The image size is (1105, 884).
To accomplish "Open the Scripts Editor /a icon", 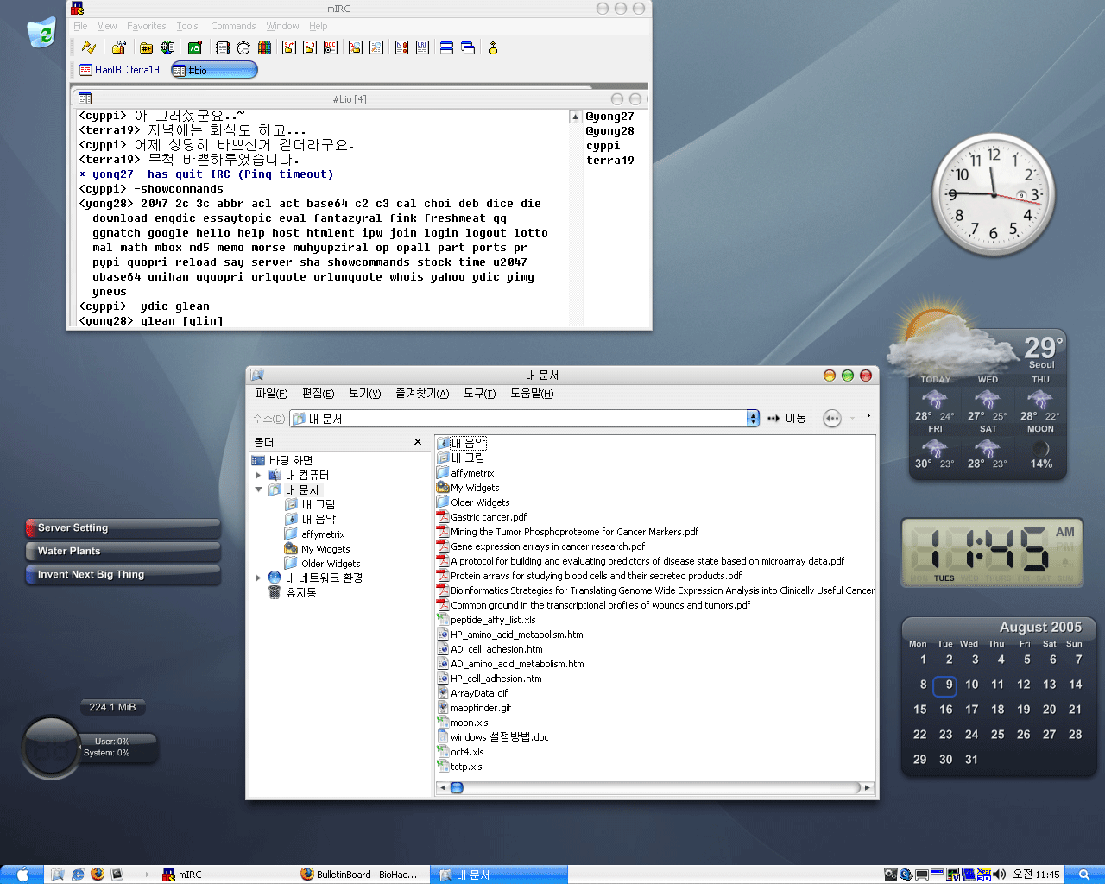I will (195, 48).
